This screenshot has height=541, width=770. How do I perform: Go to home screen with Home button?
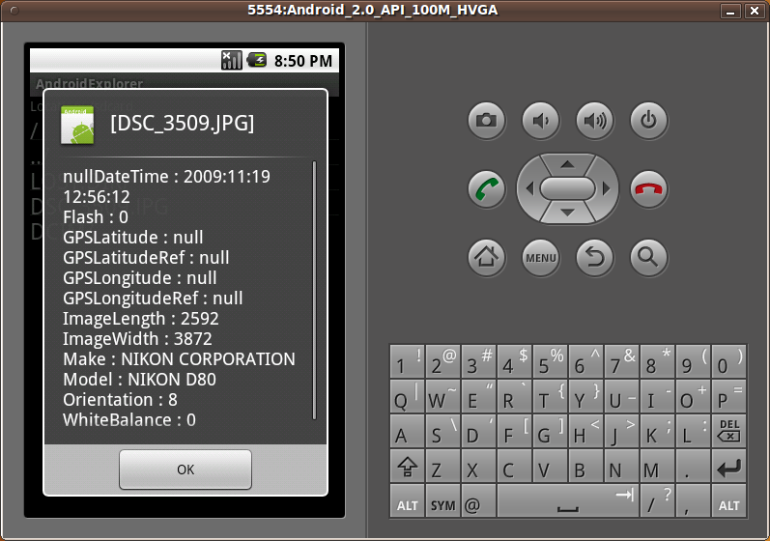486,257
